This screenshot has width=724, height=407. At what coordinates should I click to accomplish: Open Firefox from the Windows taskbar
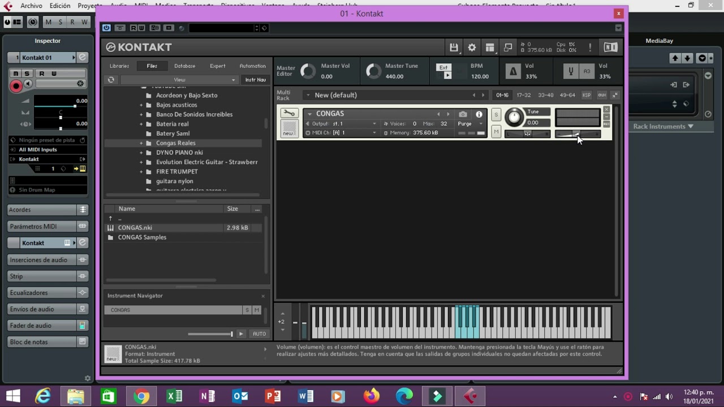(371, 396)
